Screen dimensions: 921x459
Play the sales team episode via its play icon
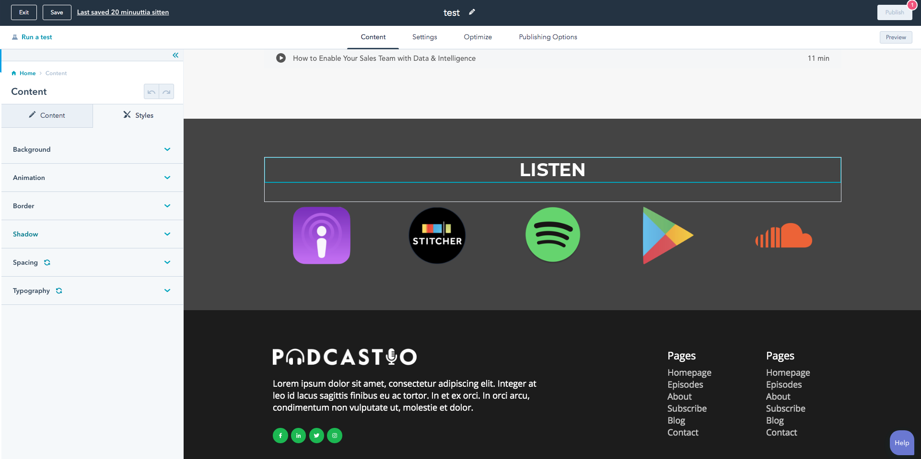[x=281, y=58]
